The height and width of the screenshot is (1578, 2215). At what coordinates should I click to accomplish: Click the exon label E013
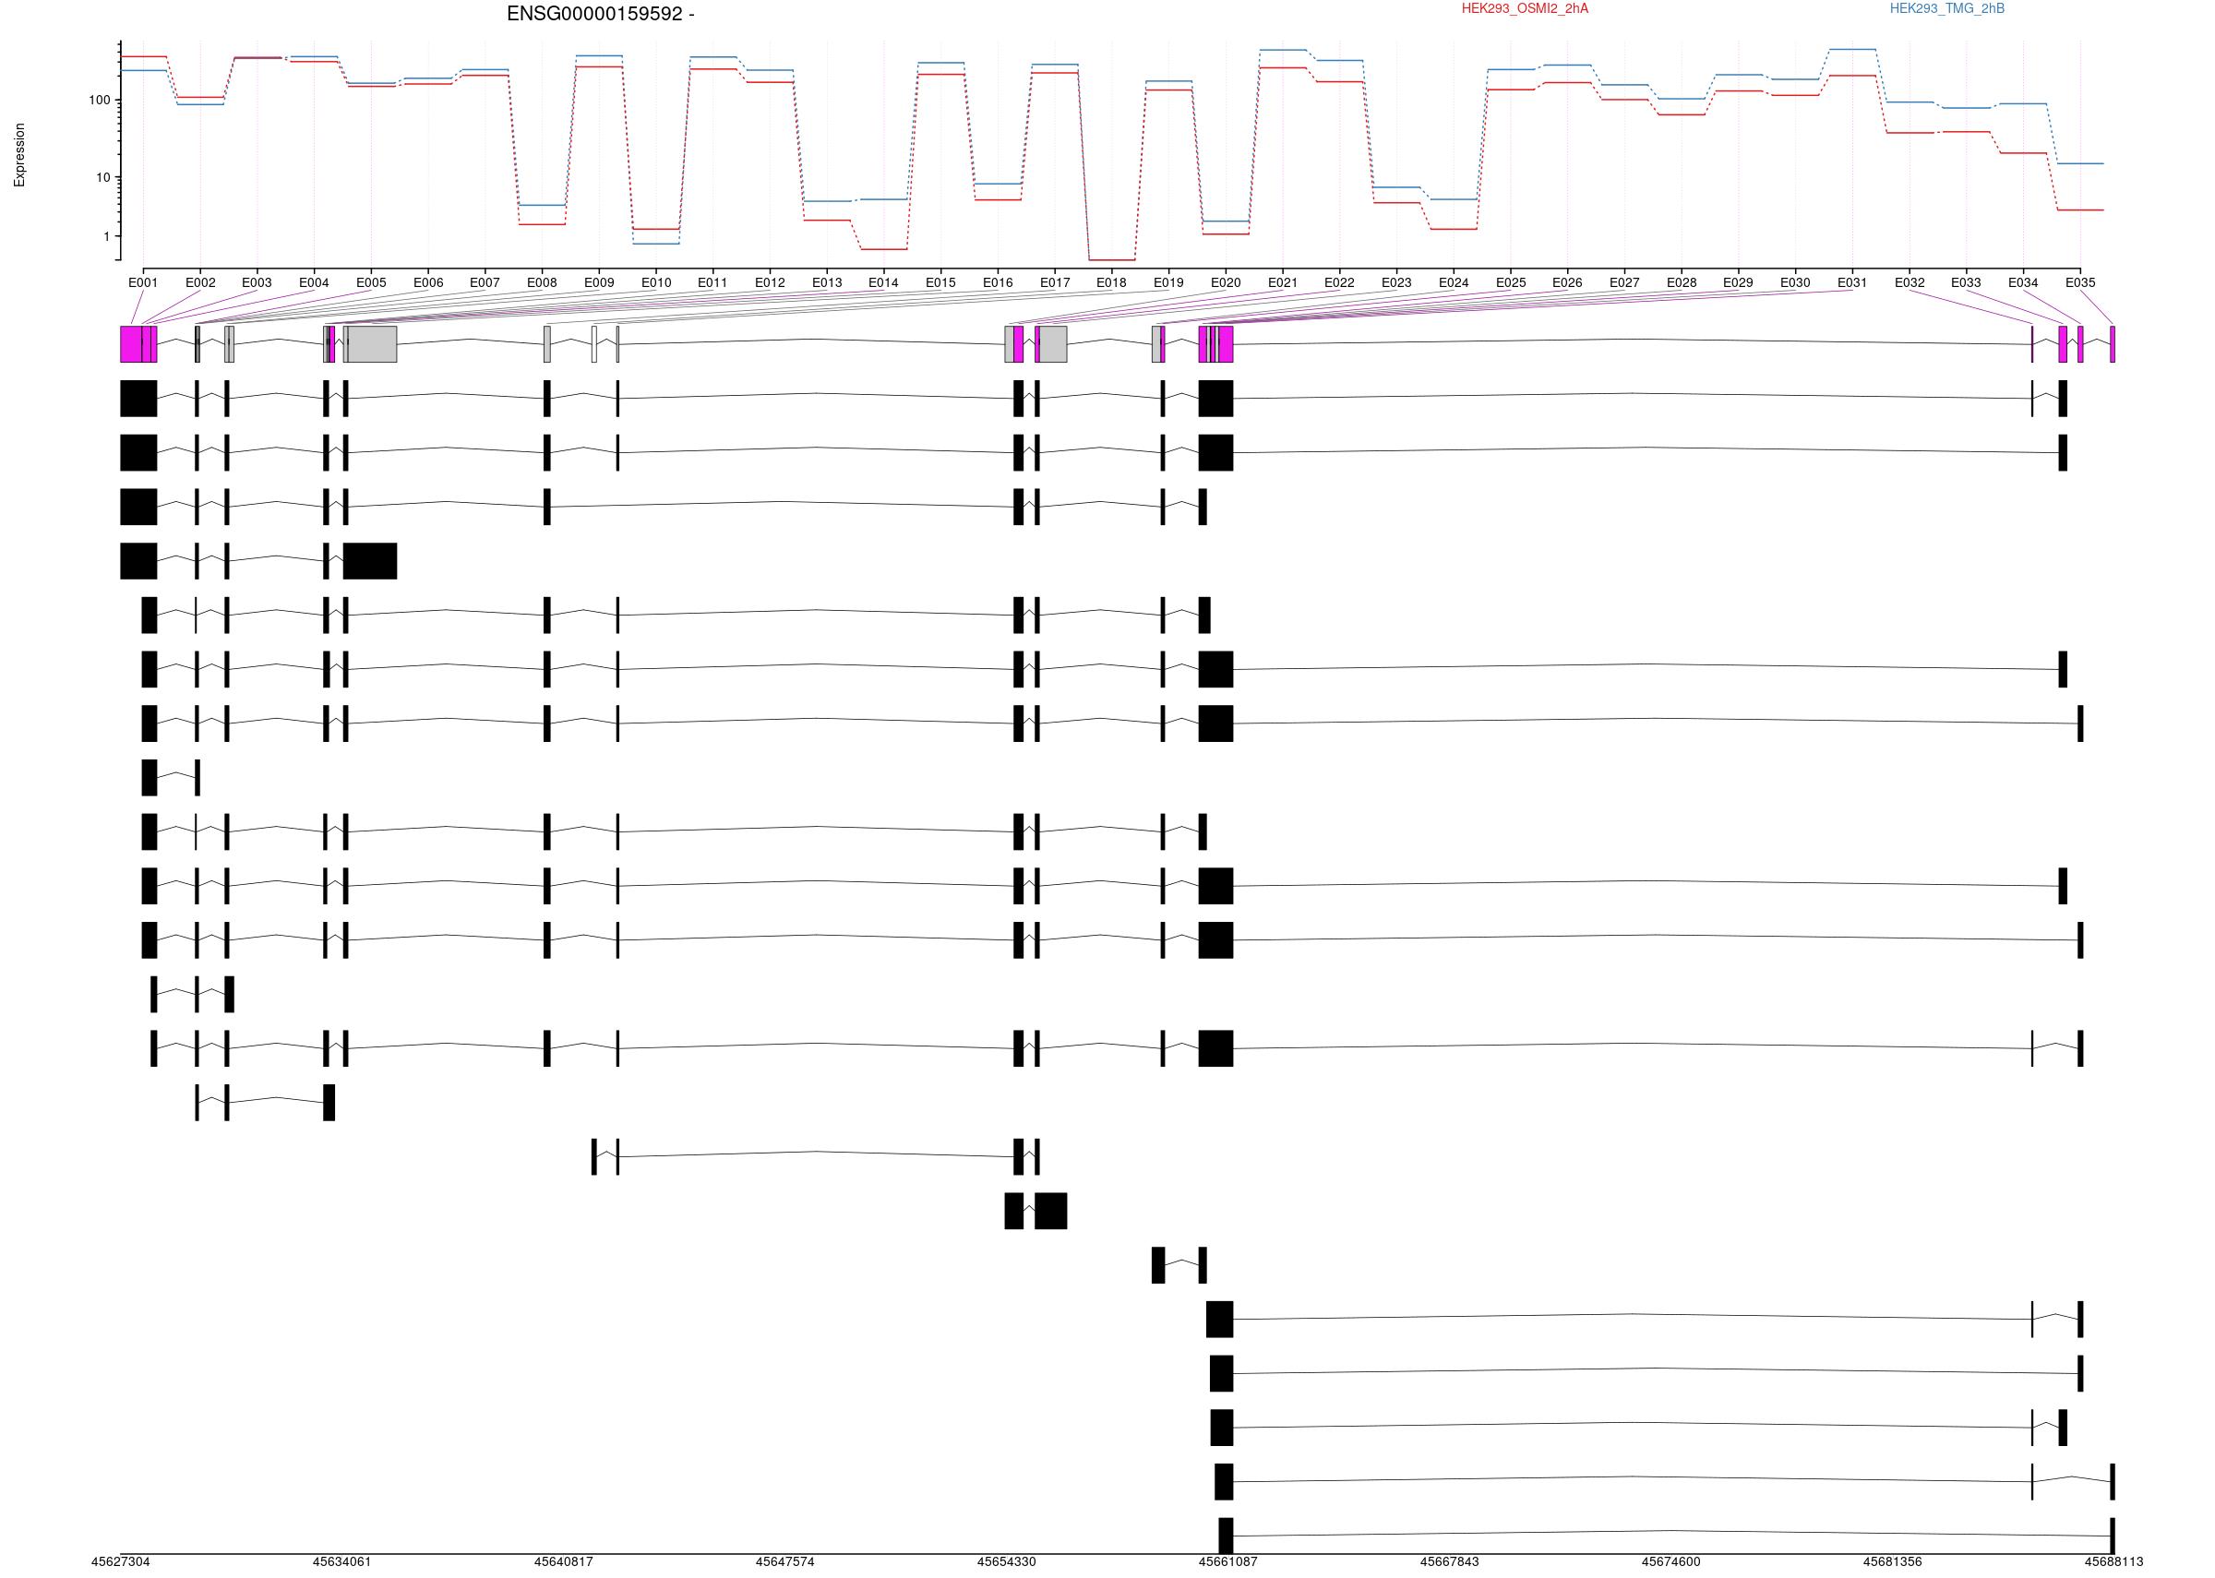[827, 282]
